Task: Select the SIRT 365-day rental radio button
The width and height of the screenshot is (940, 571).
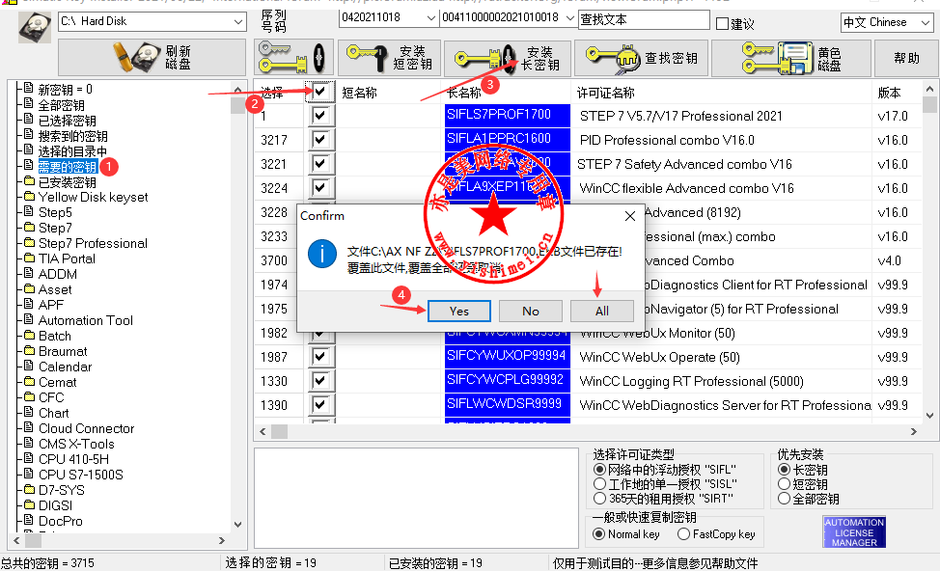Action: click(599, 498)
